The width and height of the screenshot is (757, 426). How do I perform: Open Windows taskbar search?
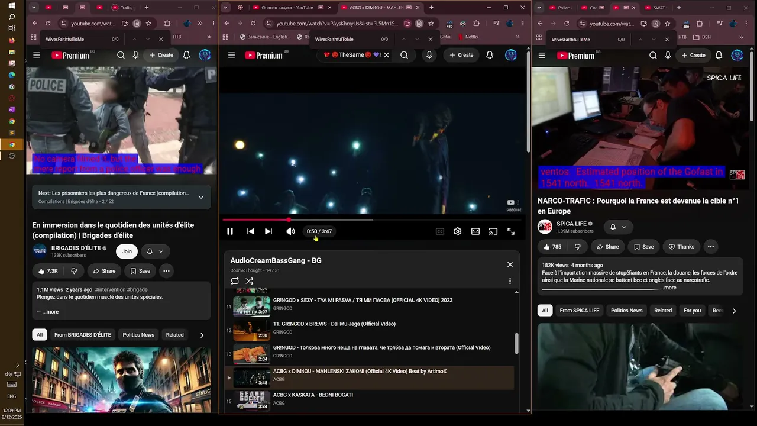click(12, 17)
